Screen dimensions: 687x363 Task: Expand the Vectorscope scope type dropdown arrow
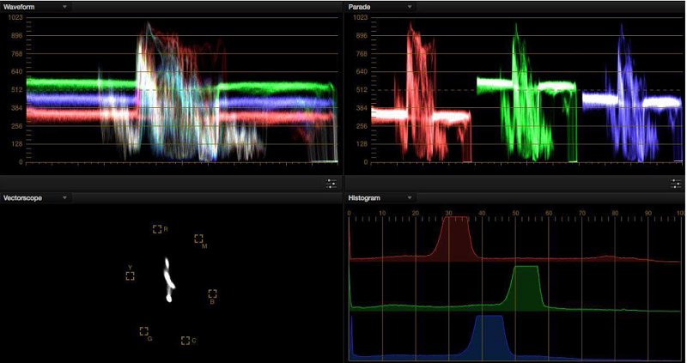(65, 197)
